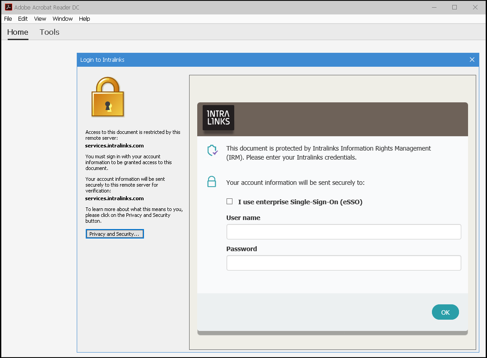Screen dimensions: 487x358
Task: Click the 'I use enterprise Single-Sign-On (eSSO)' label
Action: pos(300,202)
